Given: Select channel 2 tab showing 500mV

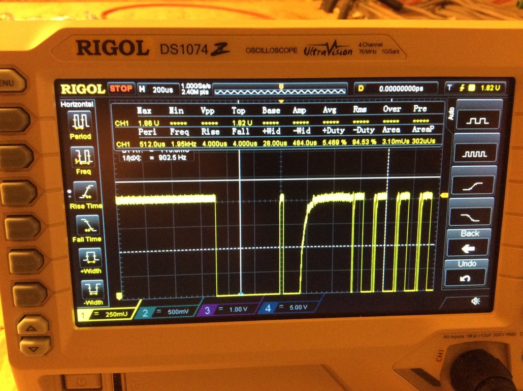Looking at the screenshot, I should click(168, 312).
